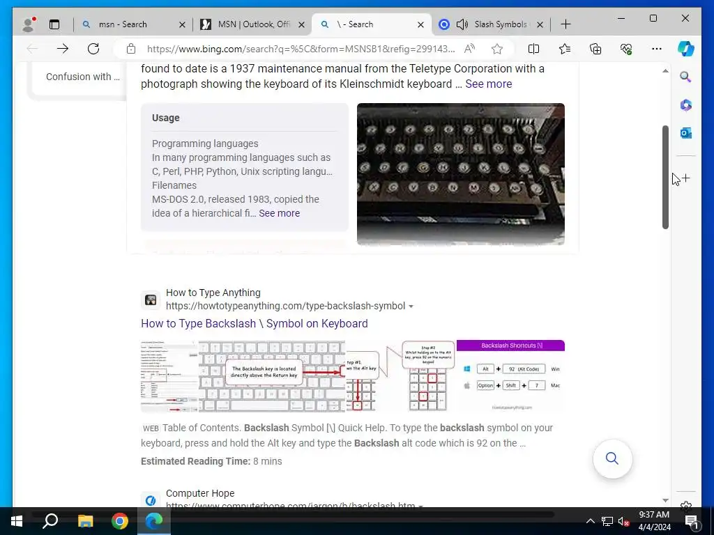Screen dimensions: 714x535
Task: Open the Backslash Shortcuts thumbnail
Action: click(510, 375)
